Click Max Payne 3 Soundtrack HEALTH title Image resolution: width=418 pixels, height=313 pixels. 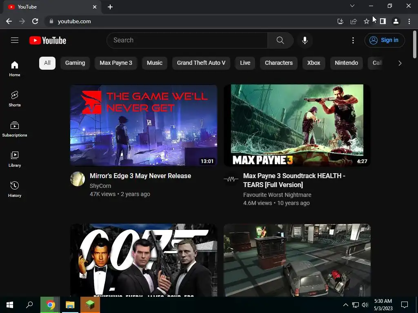294,180
